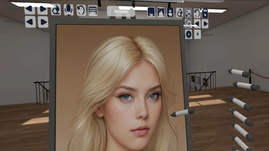Click the image icon right of the right-side eraser
269x151 pixels.
click(188, 13)
